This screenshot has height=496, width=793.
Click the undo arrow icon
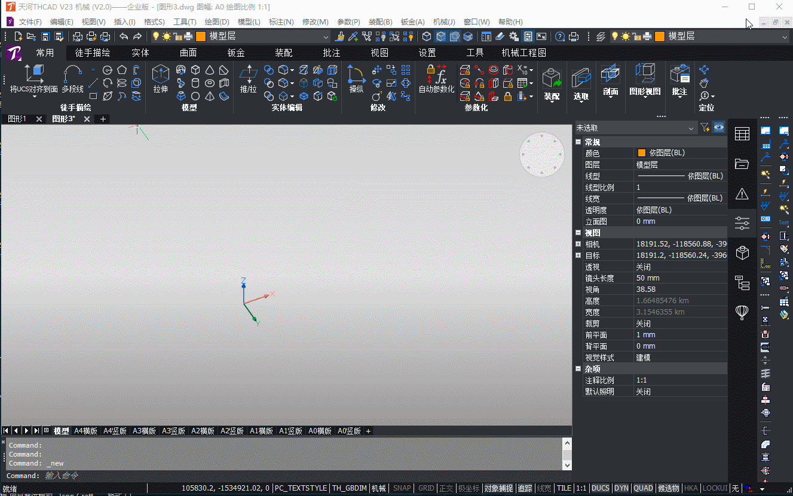[x=124, y=36]
